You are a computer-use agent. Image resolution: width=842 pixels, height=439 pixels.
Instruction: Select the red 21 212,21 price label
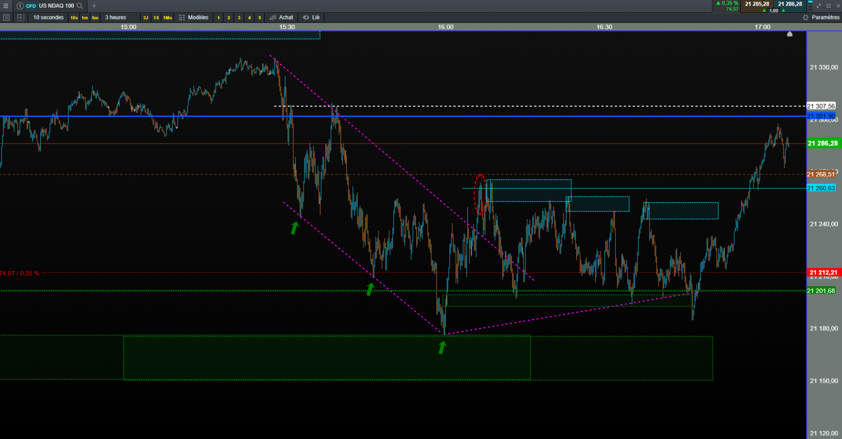click(x=823, y=272)
